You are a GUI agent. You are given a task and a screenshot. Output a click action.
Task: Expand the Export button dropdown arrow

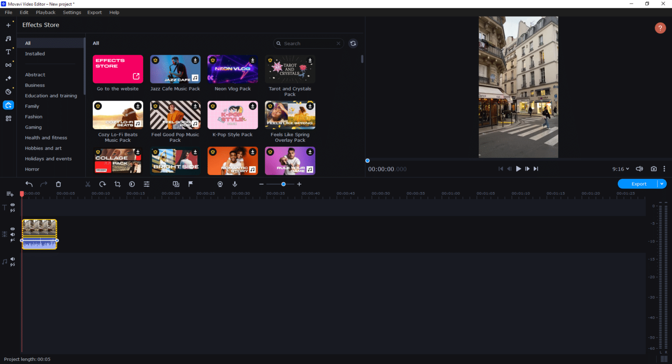pos(661,184)
